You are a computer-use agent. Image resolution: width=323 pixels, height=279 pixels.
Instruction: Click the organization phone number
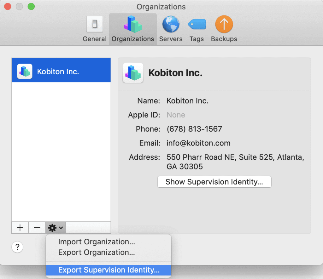194,129
